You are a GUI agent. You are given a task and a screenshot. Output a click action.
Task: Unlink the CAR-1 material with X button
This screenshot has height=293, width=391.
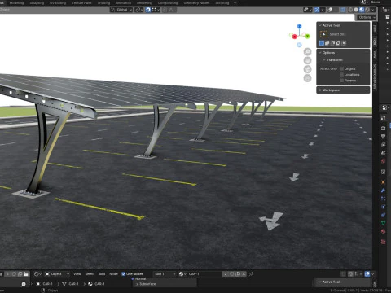point(244,274)
